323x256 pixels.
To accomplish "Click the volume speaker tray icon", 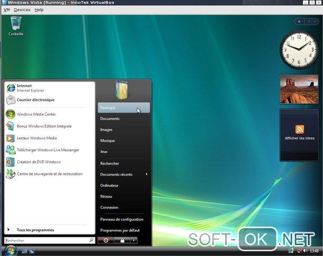I will coord(306,251).
